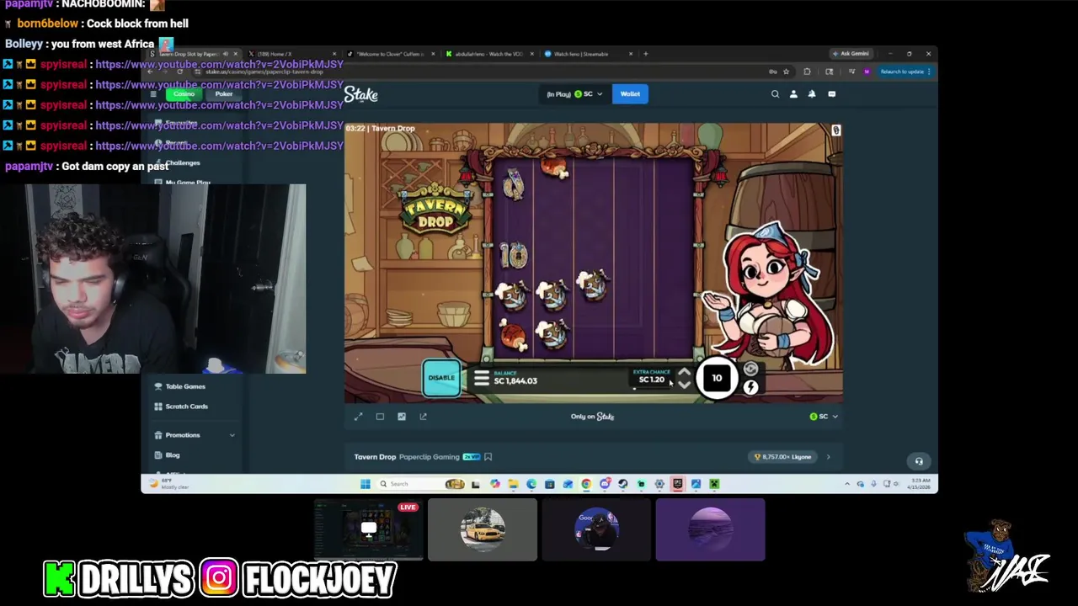Click the round spin button showing 10
The image size is (1078, 606).
pos(717,378)
